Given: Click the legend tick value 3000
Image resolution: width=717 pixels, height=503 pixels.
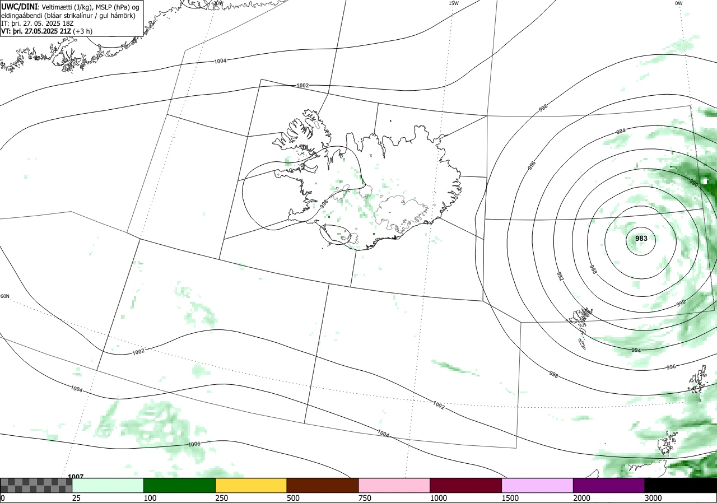Looking at the screenshot, I should 653,498.
